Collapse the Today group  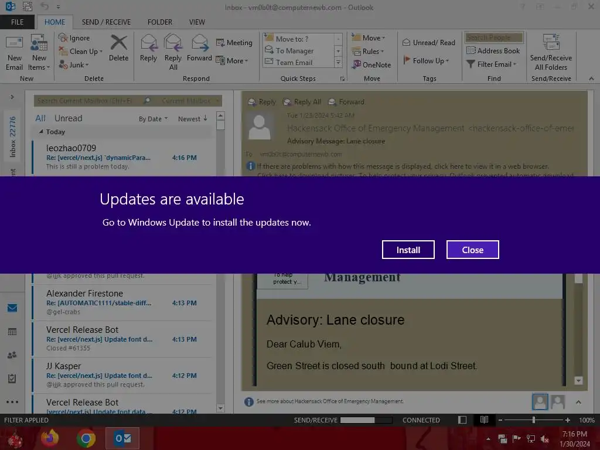(41, 132)
